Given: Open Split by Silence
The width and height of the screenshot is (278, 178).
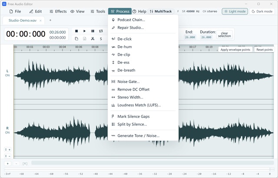Looking at the screenshot, I should pyautogui.click(x=143, y=124).
